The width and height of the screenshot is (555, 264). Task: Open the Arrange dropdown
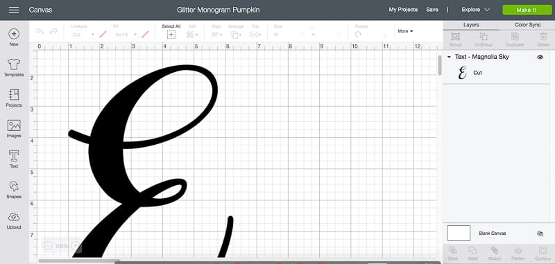[x=235, y=35]
